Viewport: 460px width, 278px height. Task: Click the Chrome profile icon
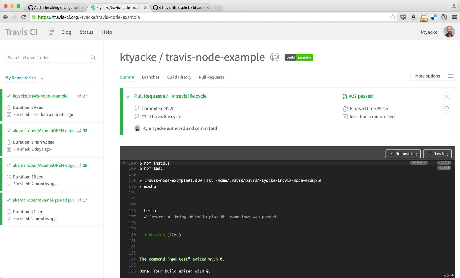pos(454,6)
